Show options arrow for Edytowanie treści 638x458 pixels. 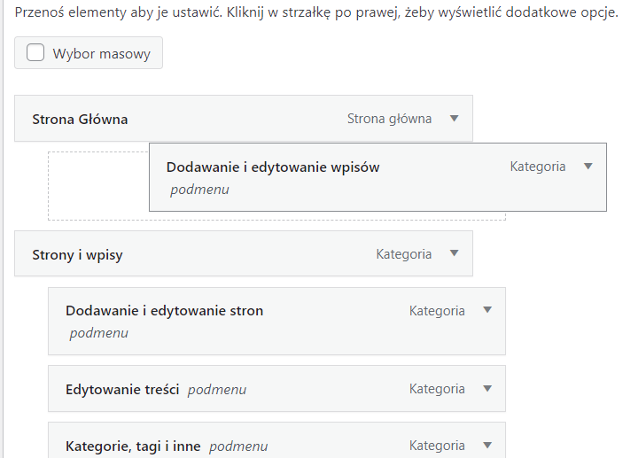coord(486,388)
